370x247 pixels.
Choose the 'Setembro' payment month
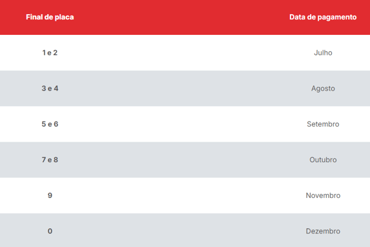pos(323,124)
